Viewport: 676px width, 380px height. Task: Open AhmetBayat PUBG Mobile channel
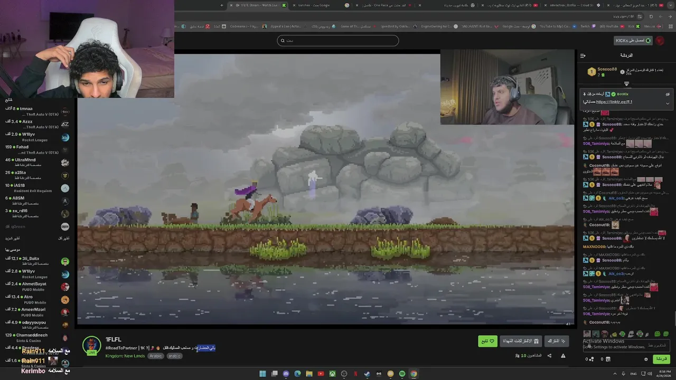(37, 287)
